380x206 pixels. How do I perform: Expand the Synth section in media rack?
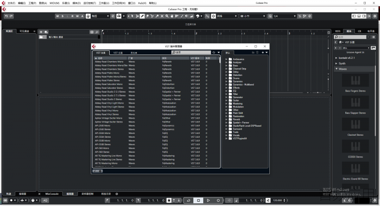336,64
